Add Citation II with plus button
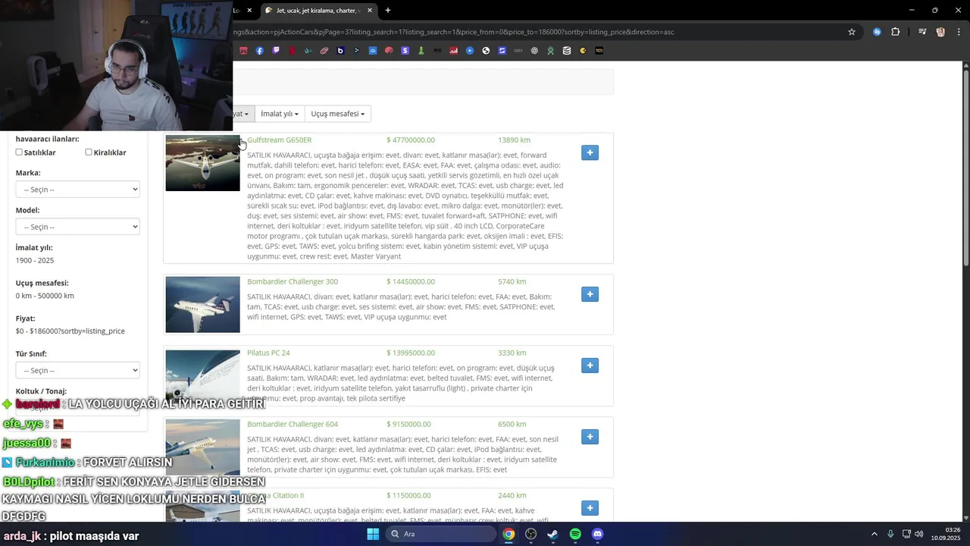 point(590,508)
